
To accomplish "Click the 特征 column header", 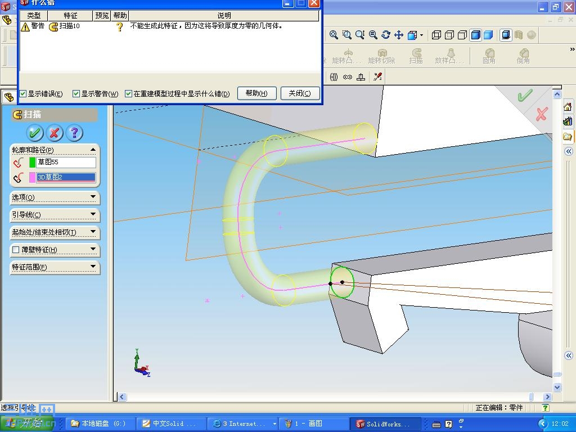I will (x=70, y=15).
